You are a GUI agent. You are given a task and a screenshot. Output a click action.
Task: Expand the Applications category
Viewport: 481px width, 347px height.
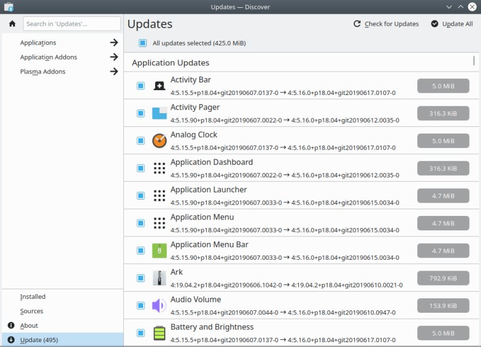coord(37,43)
